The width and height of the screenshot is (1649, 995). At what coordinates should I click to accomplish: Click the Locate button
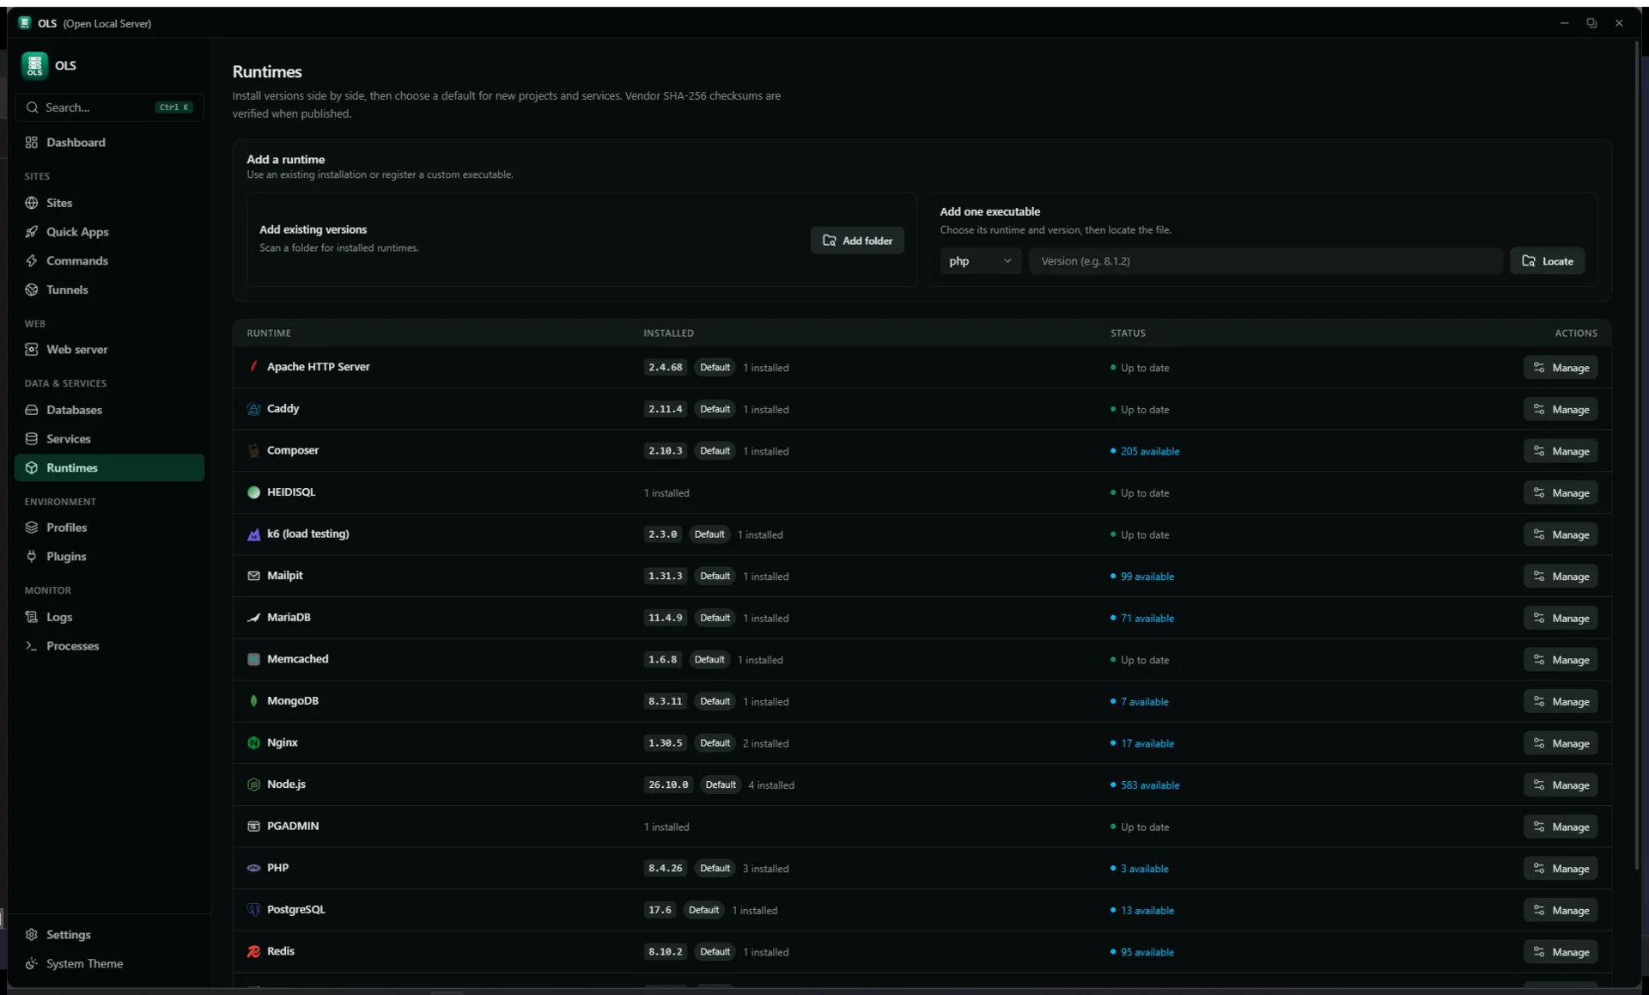pyautogui.click(x=1548, y=261)
